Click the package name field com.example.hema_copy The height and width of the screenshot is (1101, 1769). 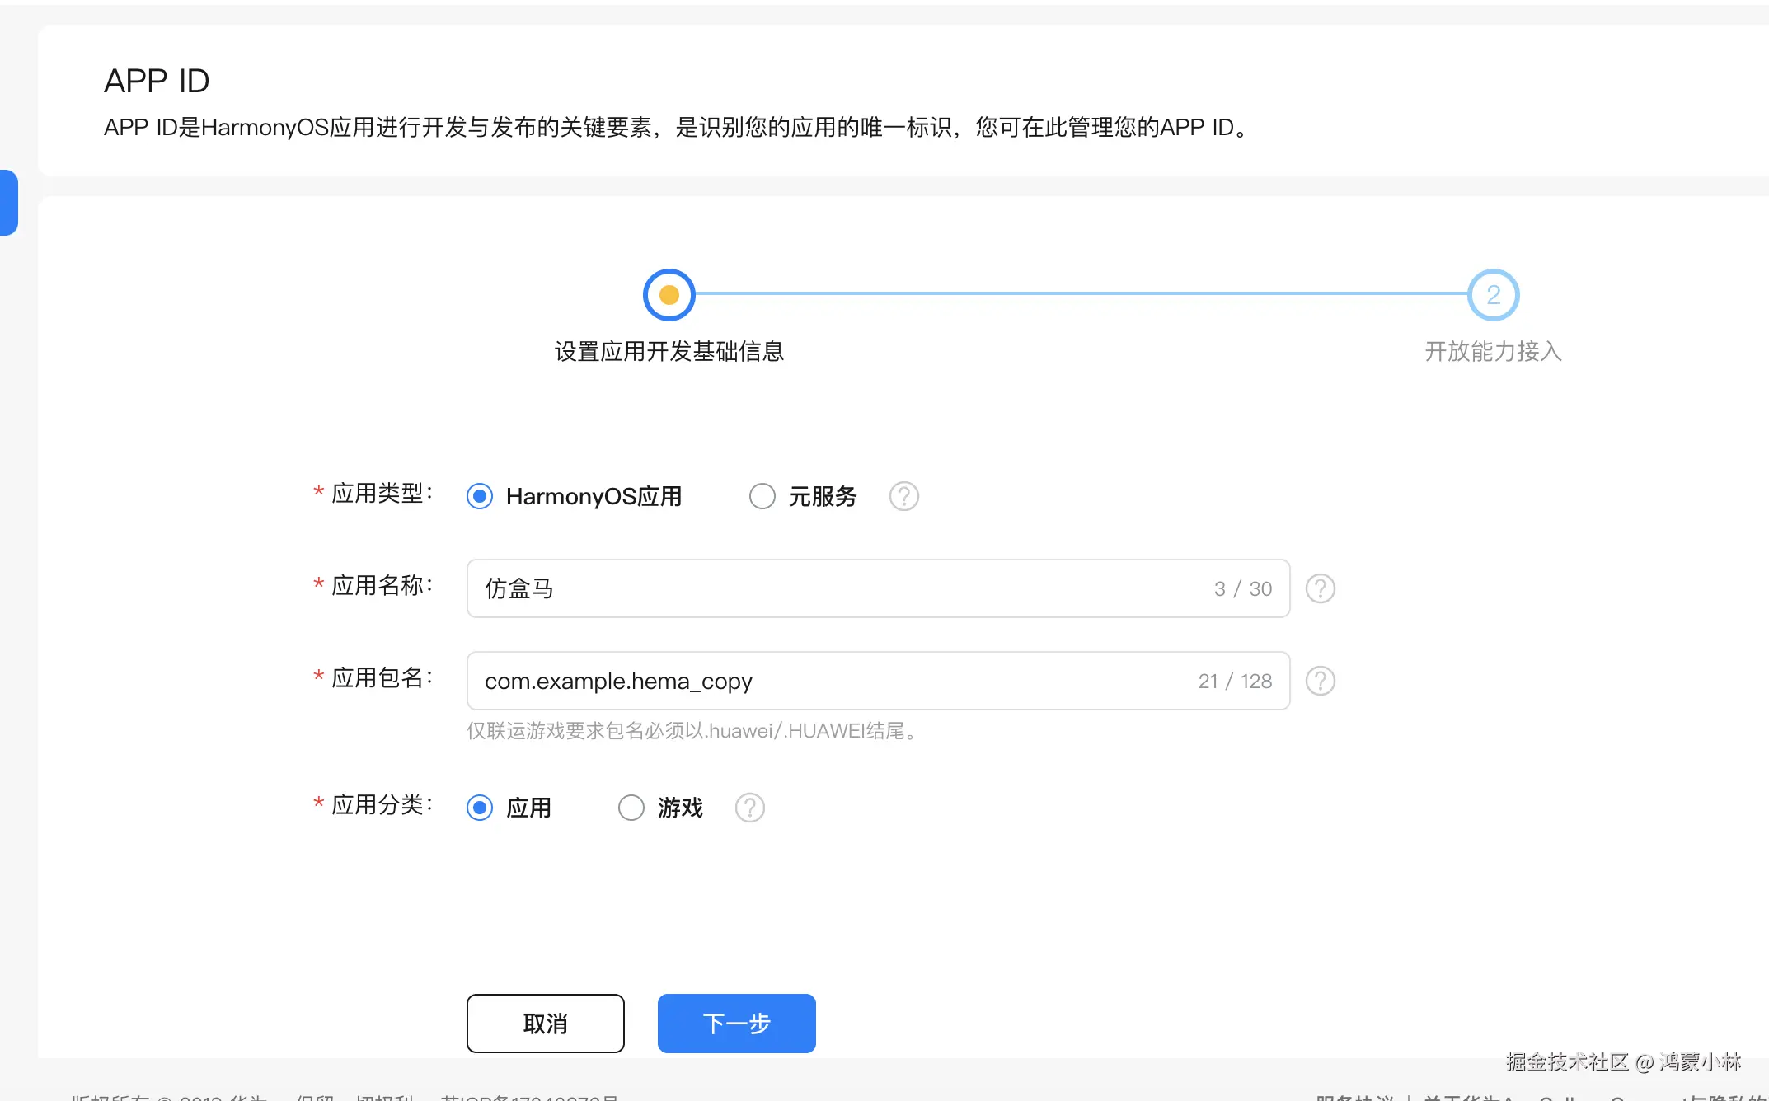pos(833,681)
